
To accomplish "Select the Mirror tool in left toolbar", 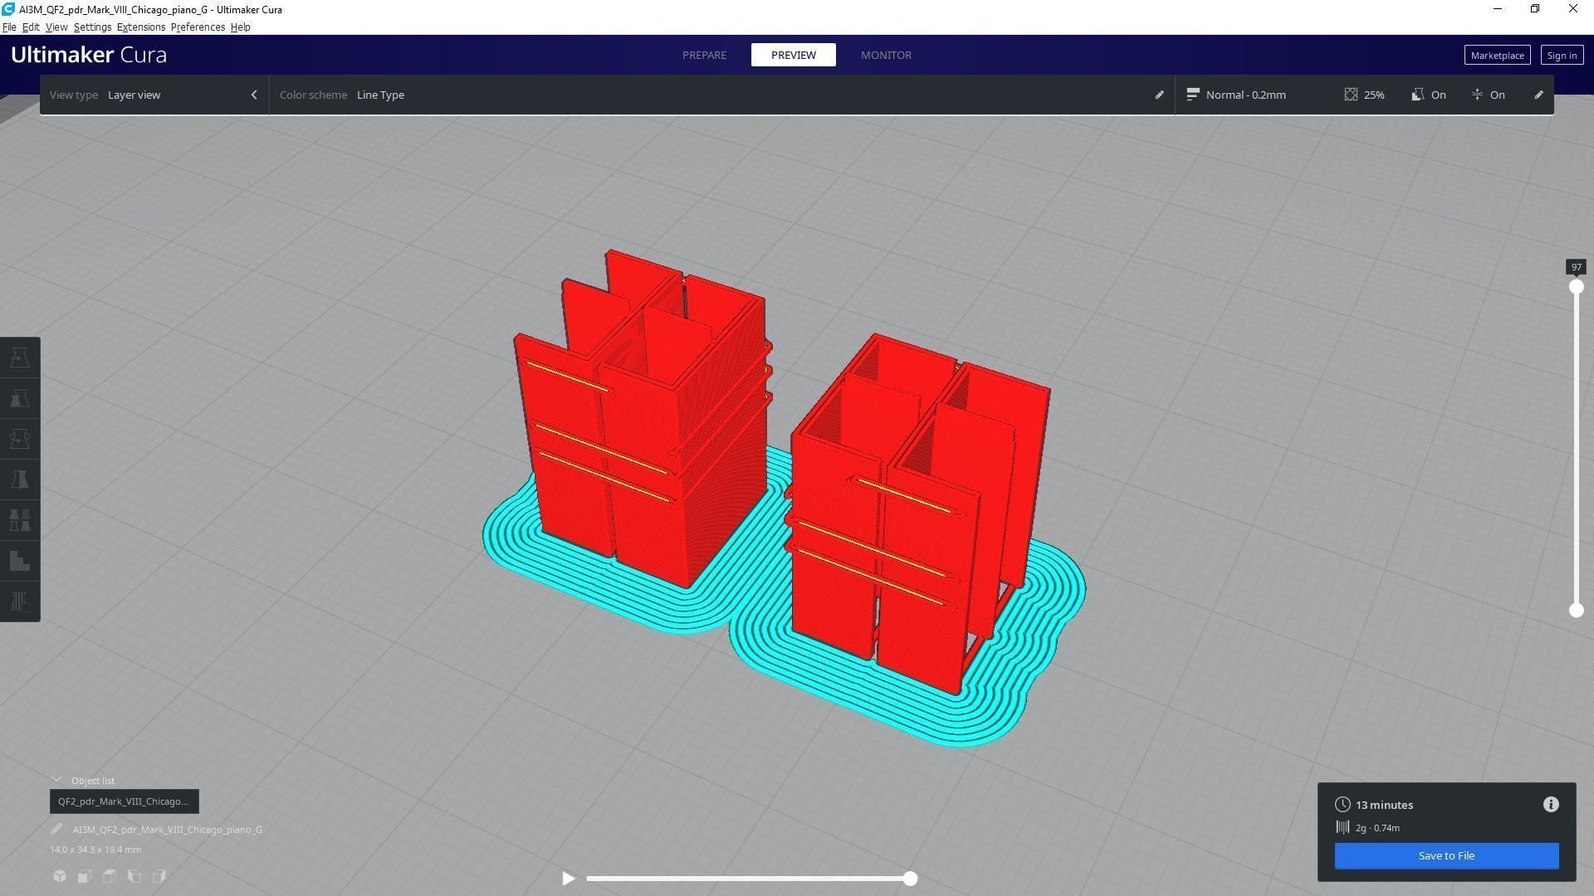I will [x=20, y=480].
